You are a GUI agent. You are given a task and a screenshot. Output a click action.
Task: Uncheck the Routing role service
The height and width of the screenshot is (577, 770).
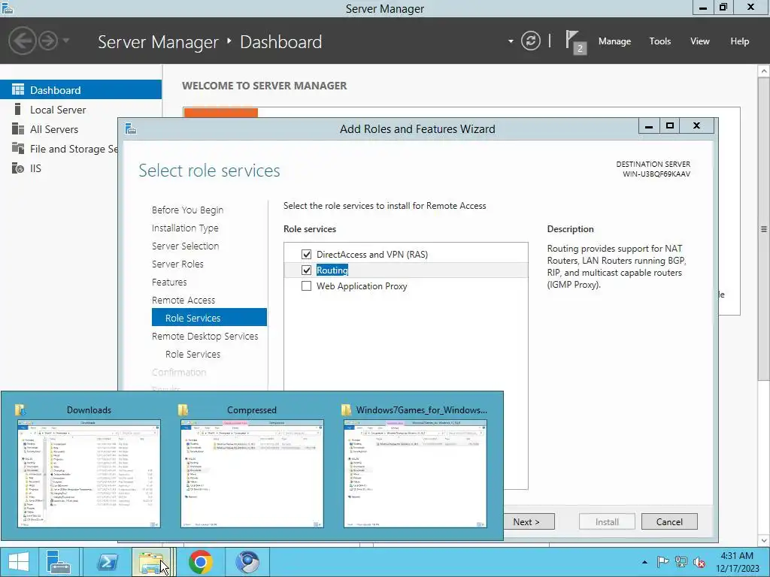coord(307,270)
